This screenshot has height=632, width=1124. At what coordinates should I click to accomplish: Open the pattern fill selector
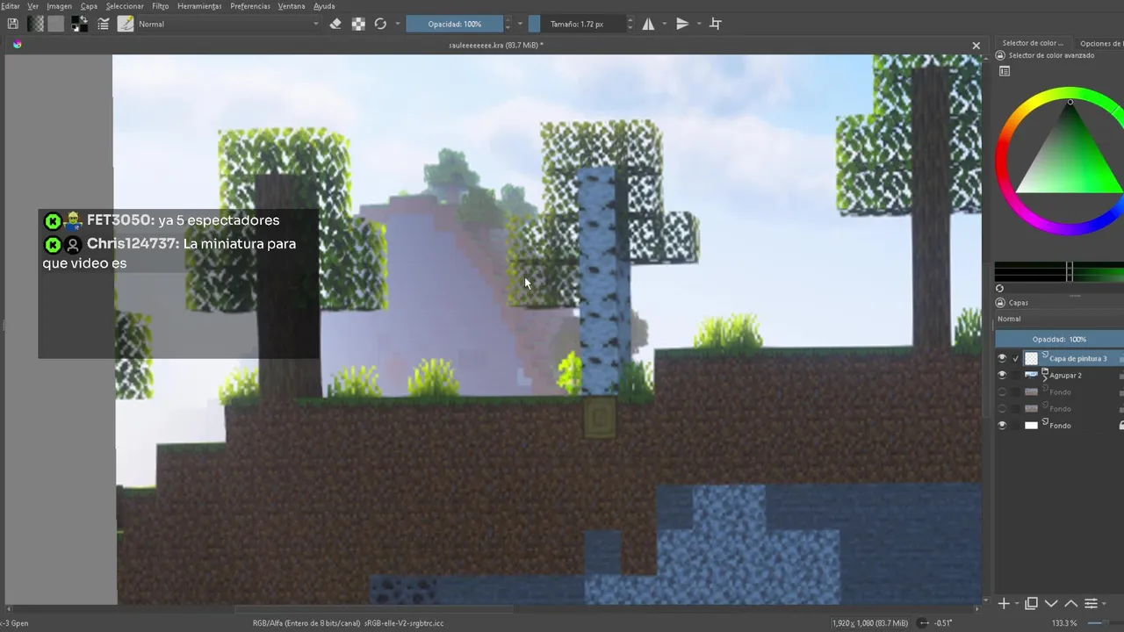coord(56,24)
